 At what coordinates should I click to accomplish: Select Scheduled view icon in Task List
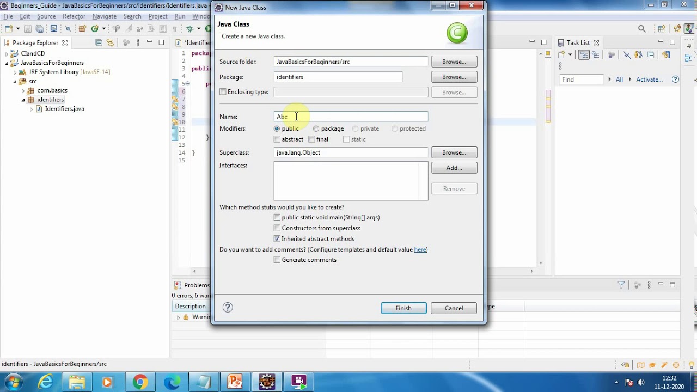click(596, 55)
